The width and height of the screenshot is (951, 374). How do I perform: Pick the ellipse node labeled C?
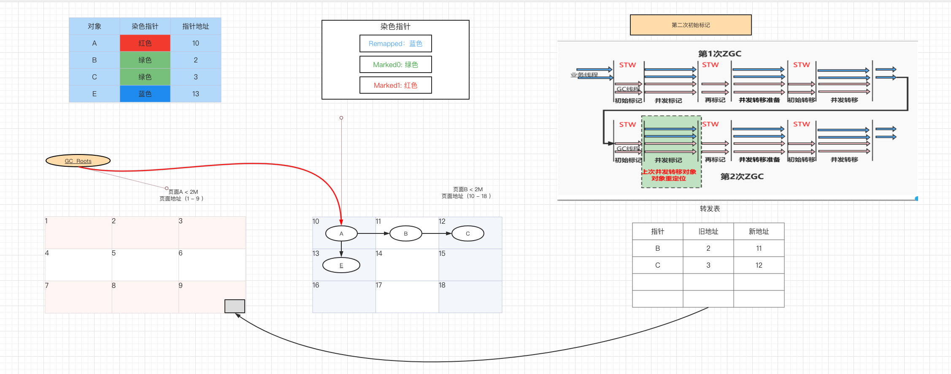click(467, 233)
